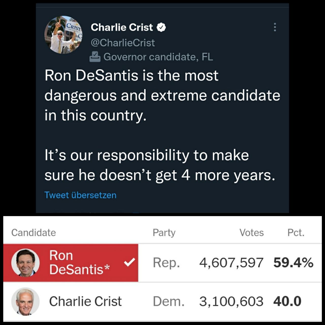Screen dimensions: 325x325
Task: Click the Votes column header
Action: pos(251,233)
